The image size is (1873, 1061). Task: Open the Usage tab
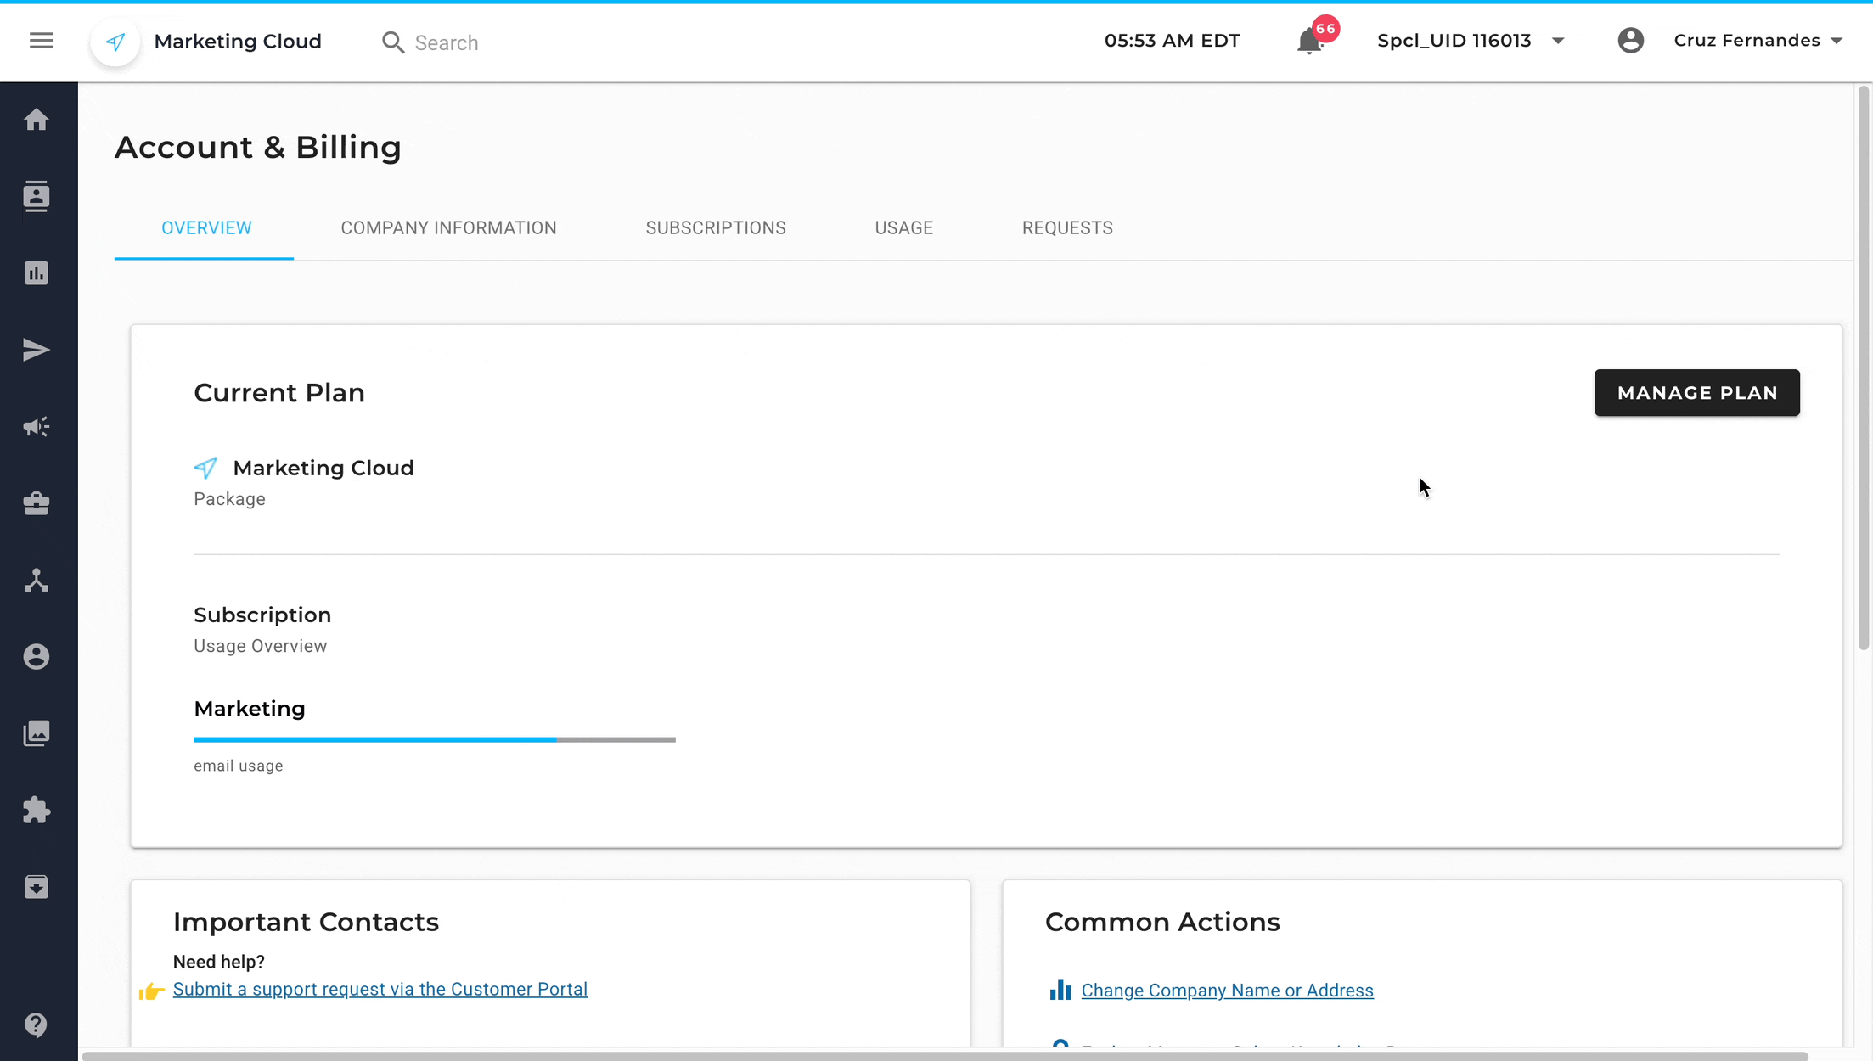[x=903, y=227]
